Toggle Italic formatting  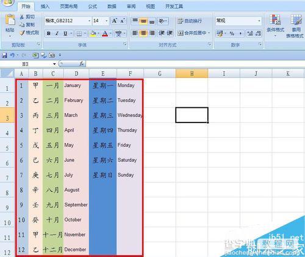pyautogui.click(x=57, y=33)
